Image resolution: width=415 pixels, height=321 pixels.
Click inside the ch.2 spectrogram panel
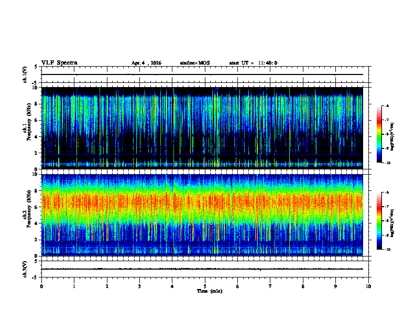[x=202, y=215]
